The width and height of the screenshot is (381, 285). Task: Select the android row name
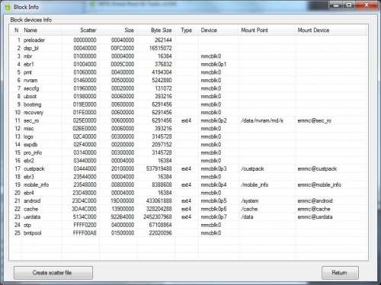pyautogui.click(x=32, y=201)
